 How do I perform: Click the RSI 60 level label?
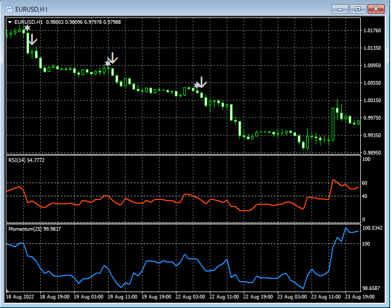(365, 183)
